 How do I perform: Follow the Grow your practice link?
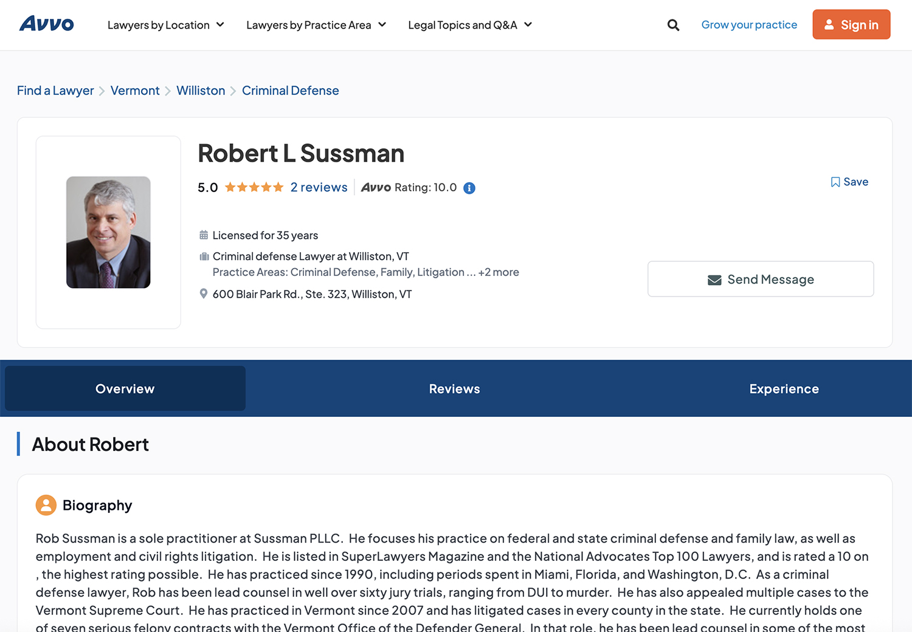click(x=749, y=25)
